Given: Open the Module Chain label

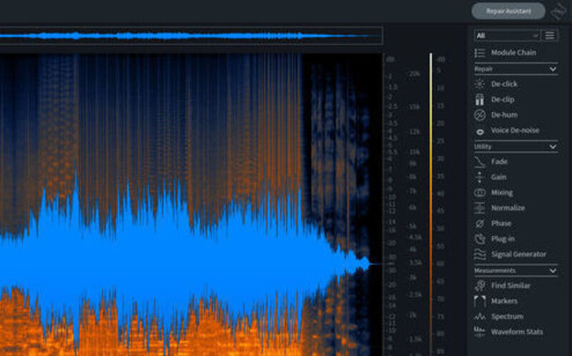Looking at the screenshot, I should click(x=513, y=53).
